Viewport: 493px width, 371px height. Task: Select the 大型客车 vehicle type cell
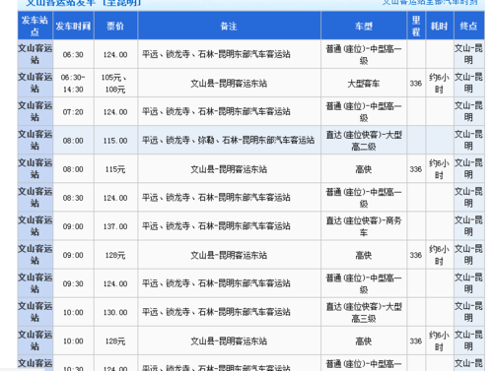point(364,84)
